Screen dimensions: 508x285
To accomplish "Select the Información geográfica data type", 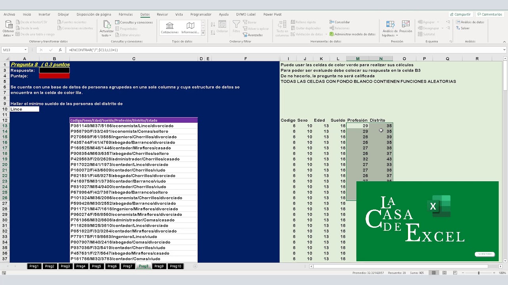I will pyautogui.click(x=190, y=28).
